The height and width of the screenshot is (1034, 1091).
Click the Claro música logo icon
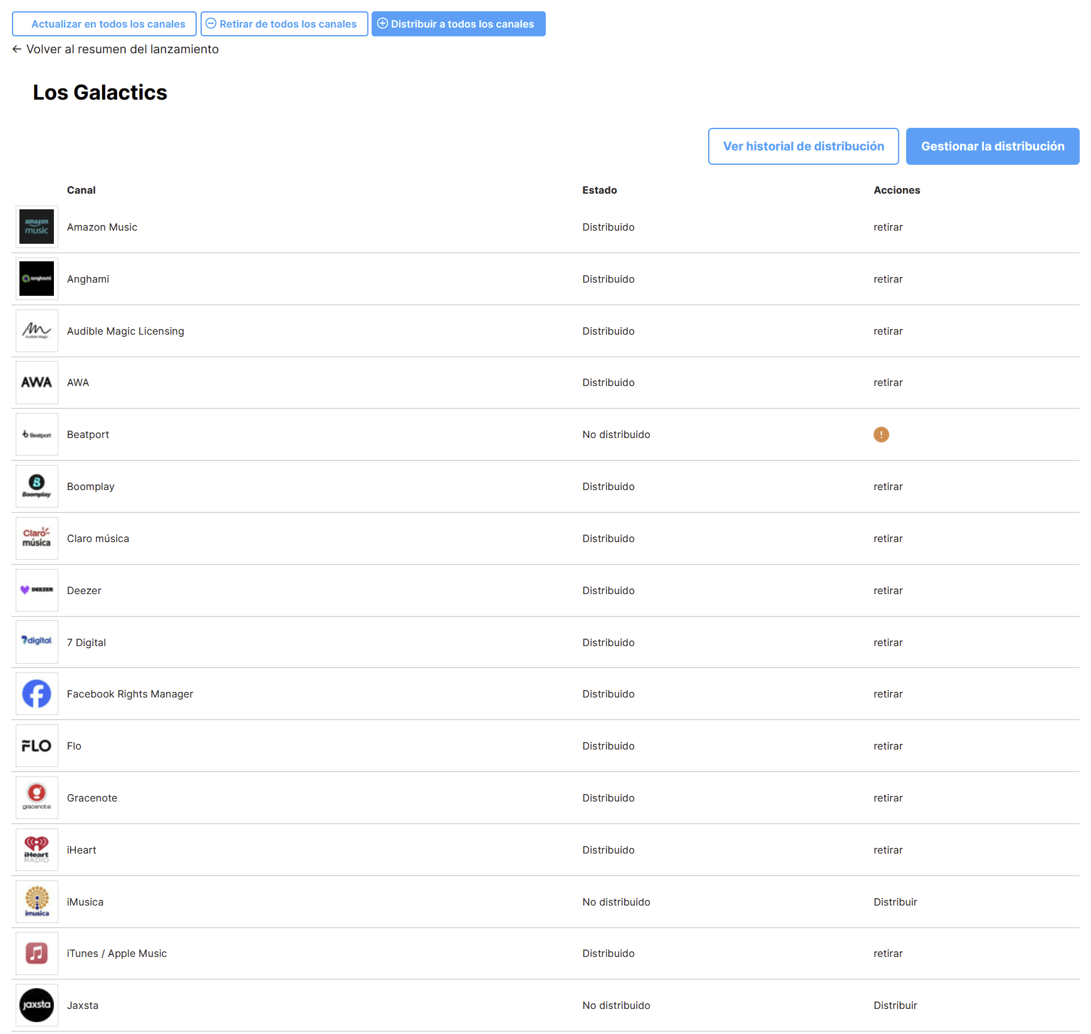(x=37, y=538)
